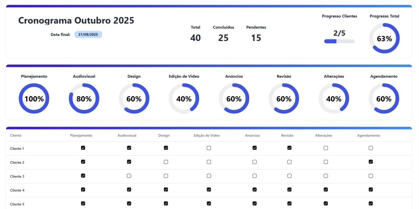The height and width of the screenshot is (209, 419).
Task: Click the Cronograma Outubro 2025 title
Action: click(x=76, y=20)
